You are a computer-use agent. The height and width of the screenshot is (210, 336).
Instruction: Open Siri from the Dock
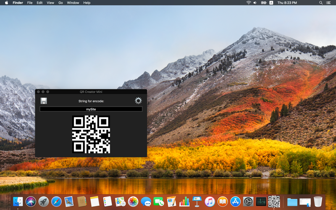point(31,202)
